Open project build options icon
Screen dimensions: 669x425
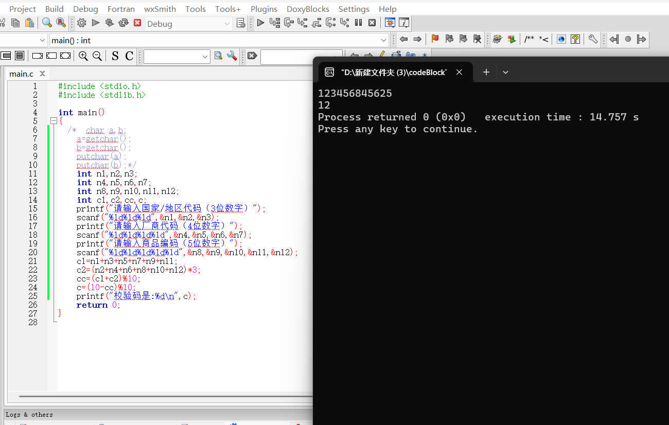(240, 23)
